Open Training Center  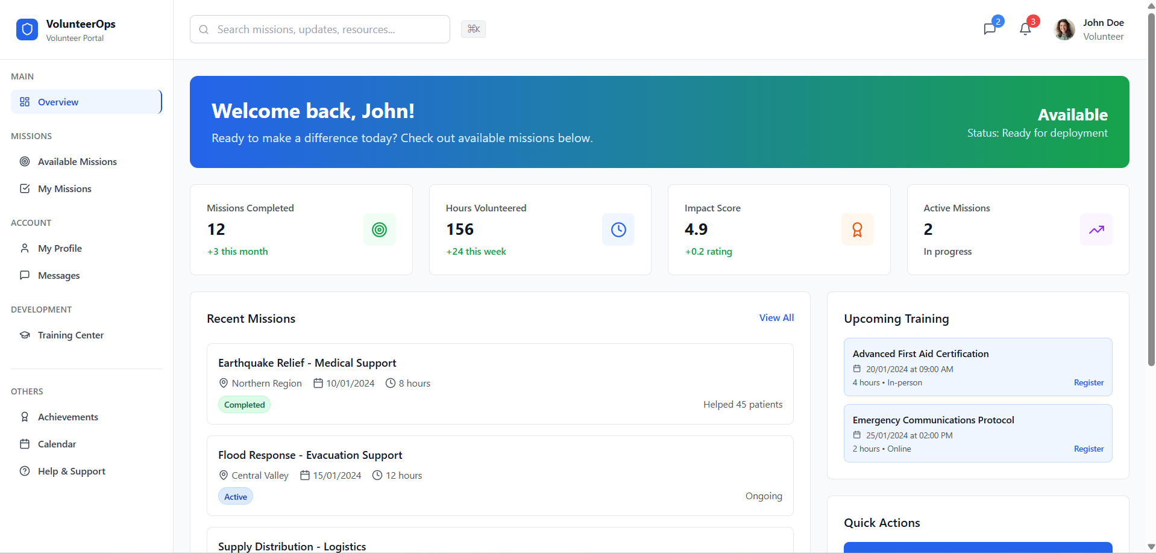86,335
